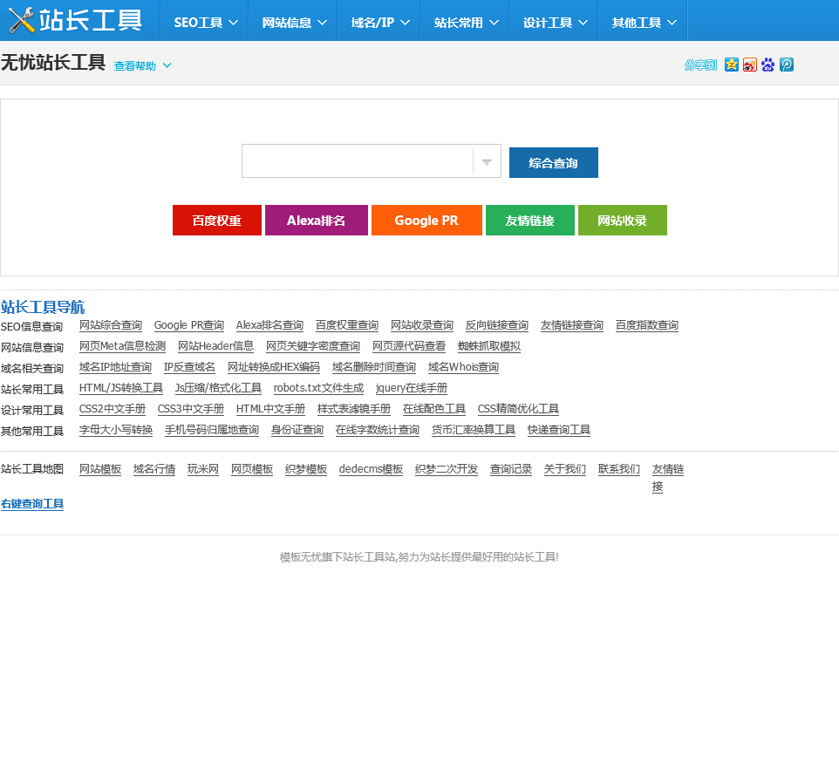Open 网站模板 footer link
The height and width of the screenshot is (763, 839).
click(x=100, y=469)
